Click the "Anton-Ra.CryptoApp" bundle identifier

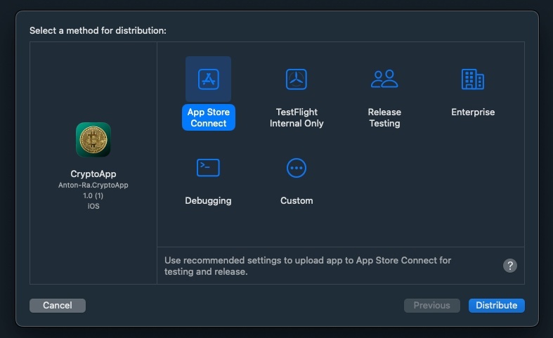pyautogui.click(x=93, y=186)
